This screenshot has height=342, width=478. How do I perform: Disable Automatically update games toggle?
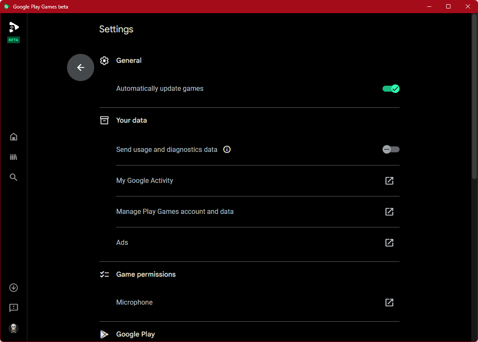(391, 89)
